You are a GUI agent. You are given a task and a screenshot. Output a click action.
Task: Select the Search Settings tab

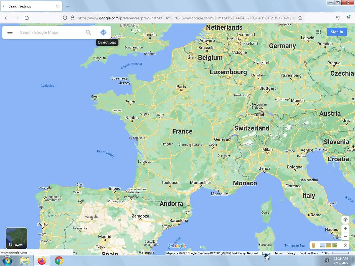pyautogui.click(x=31, y=6)
